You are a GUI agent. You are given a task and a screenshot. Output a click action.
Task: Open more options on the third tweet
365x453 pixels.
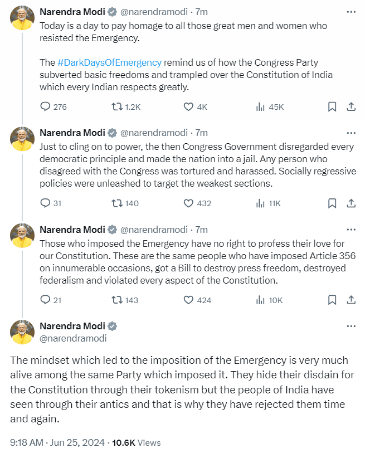(x=351, y=229)
